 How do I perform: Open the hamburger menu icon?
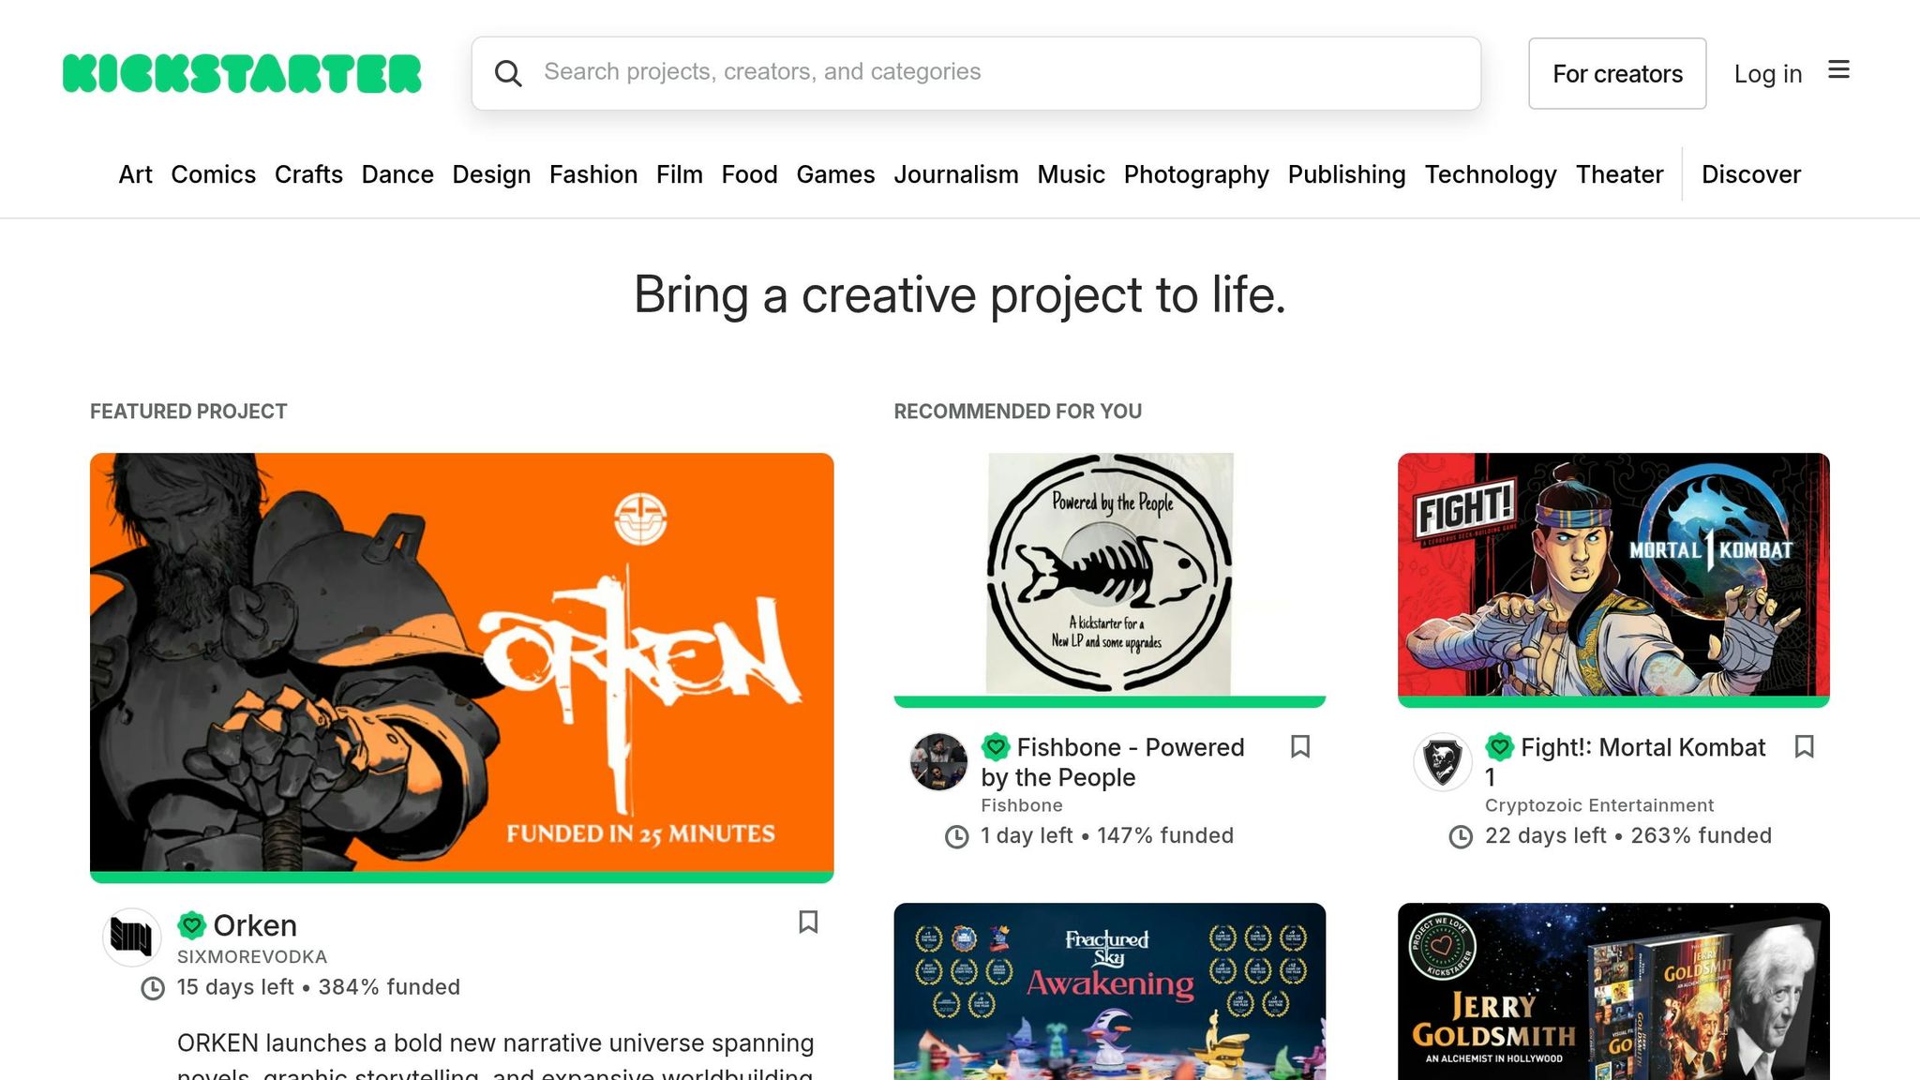[1838, 70]
